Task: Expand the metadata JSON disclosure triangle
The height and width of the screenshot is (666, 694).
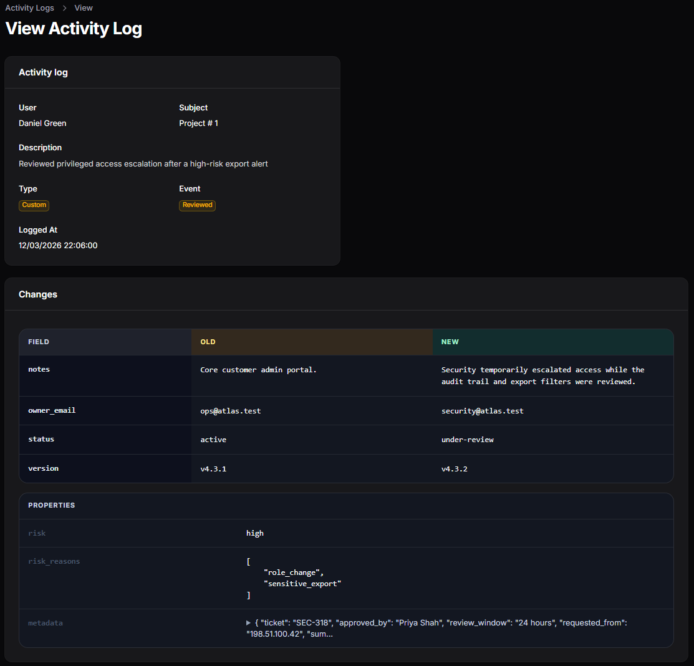Action: click(x=248, y=622)
